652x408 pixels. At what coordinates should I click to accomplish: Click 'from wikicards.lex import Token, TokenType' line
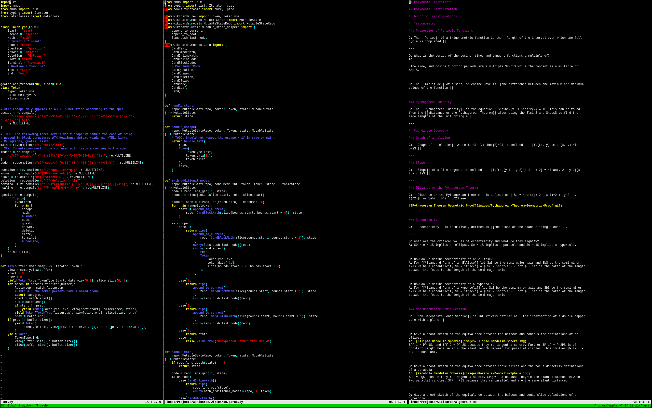(x=202, y=17)
